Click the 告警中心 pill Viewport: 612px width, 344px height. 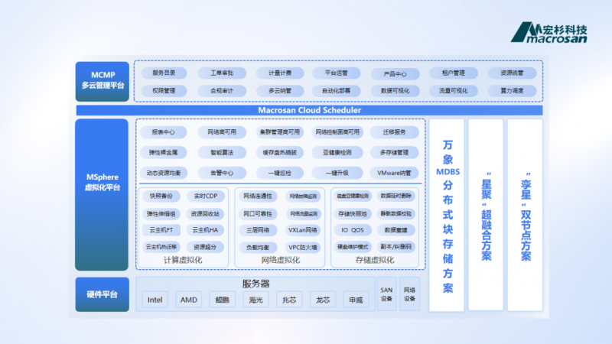(x=222, y=173)
